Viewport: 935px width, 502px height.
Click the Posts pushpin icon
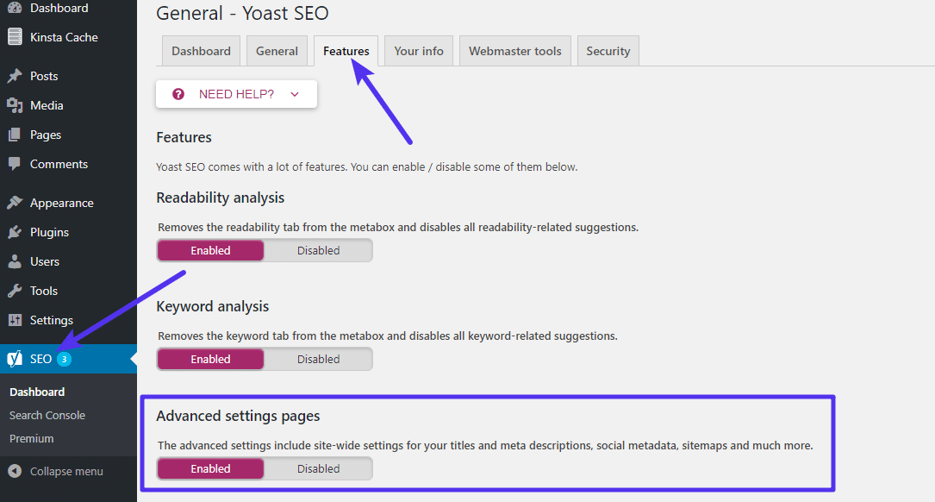(x=13, y=75)
